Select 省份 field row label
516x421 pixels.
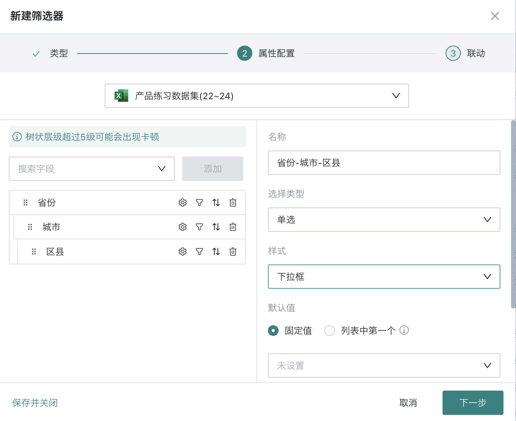pyautogui.click(x=47, y=203)
